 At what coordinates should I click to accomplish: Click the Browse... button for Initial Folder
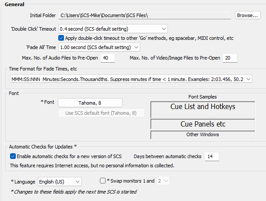pos(248,15)
